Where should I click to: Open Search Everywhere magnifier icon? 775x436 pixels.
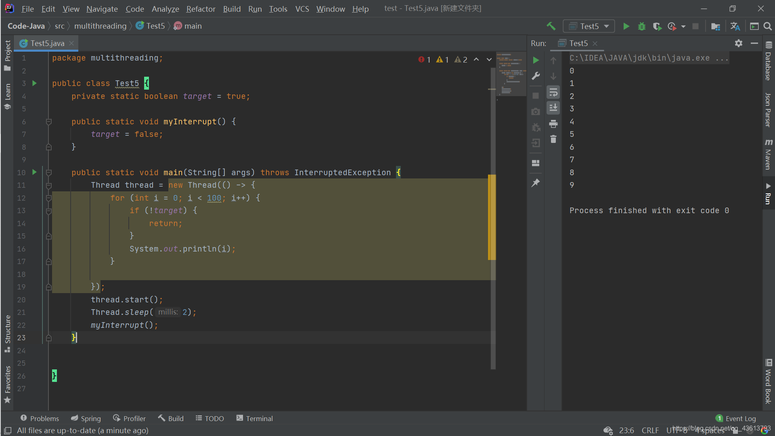(x=768, y=26)
